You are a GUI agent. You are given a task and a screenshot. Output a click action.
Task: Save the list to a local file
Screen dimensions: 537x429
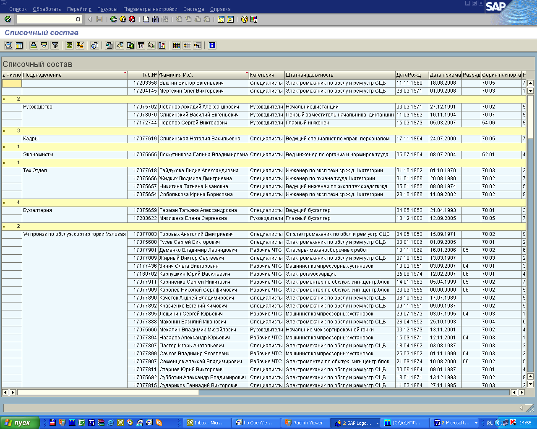[x=130, y=45]
